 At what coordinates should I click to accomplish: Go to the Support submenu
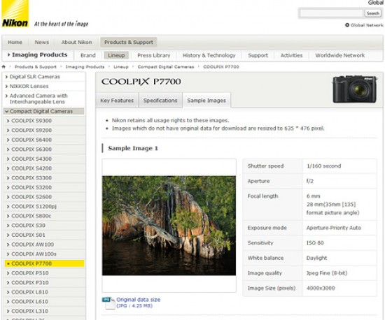(x=258, y=55)
